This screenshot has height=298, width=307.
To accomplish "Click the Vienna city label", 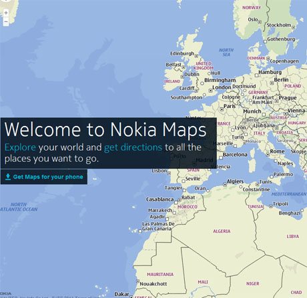I will pos(296,111).
